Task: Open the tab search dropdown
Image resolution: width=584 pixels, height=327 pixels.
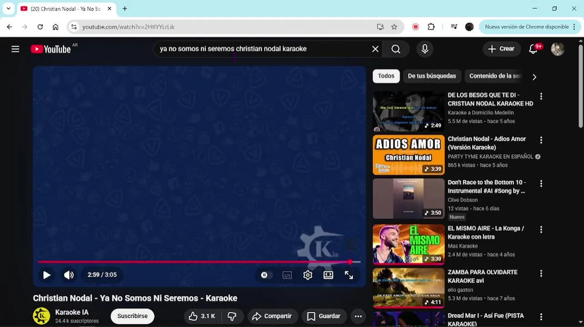Action: (8, 9)
